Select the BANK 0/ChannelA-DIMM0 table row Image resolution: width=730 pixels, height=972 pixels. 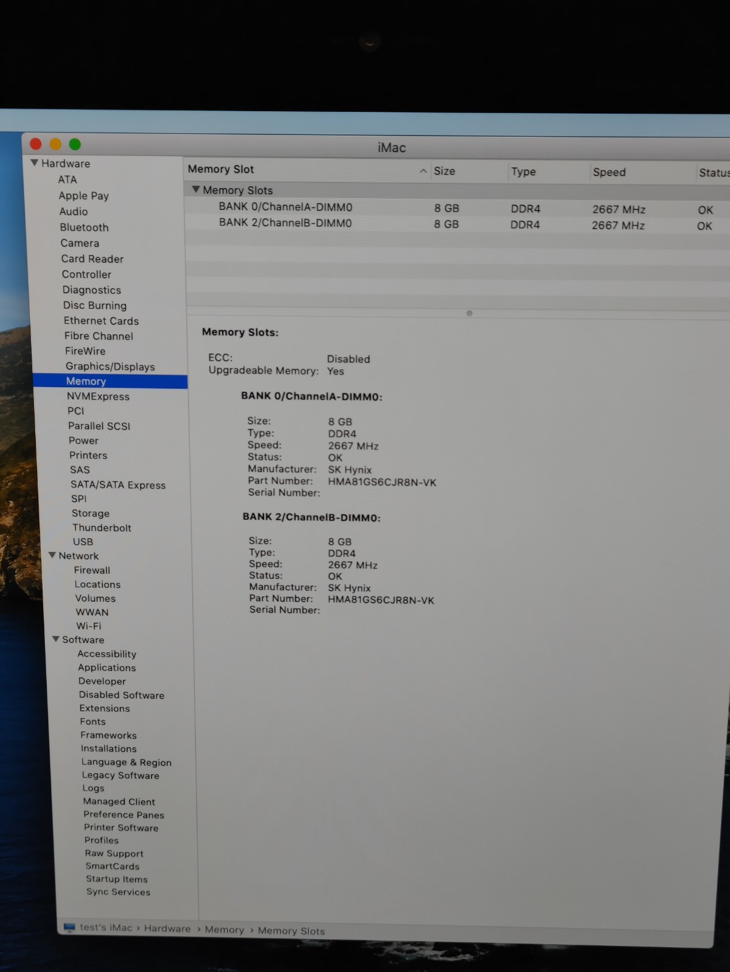tap(457, 208)
